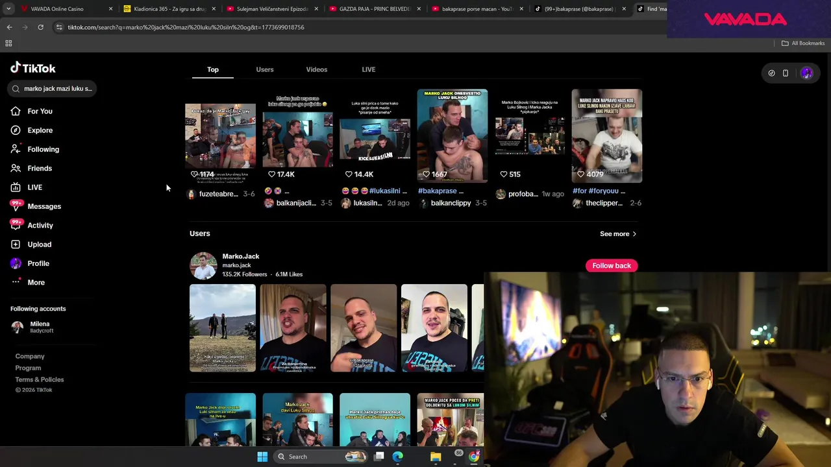Click the round icon left of the phone icon
This screenshot has width=831, height=467.
click(x=771, y=73)
